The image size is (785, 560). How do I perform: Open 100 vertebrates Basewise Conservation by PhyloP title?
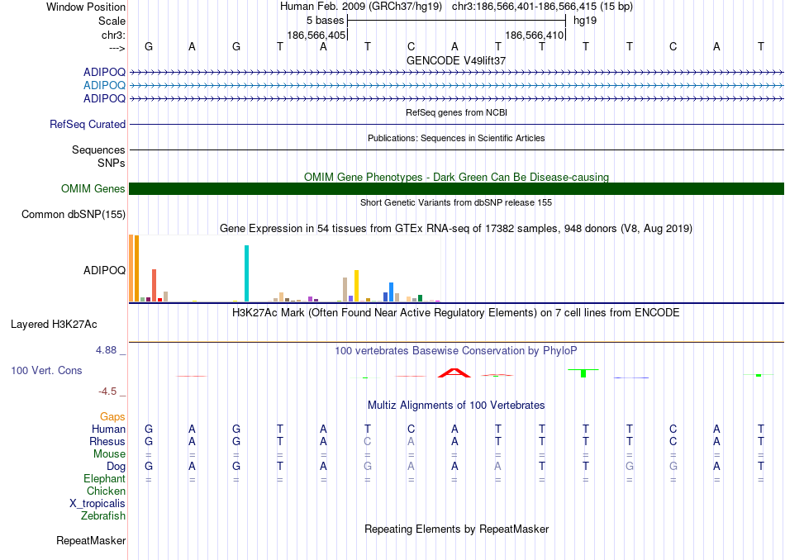[x=456, y=351]
